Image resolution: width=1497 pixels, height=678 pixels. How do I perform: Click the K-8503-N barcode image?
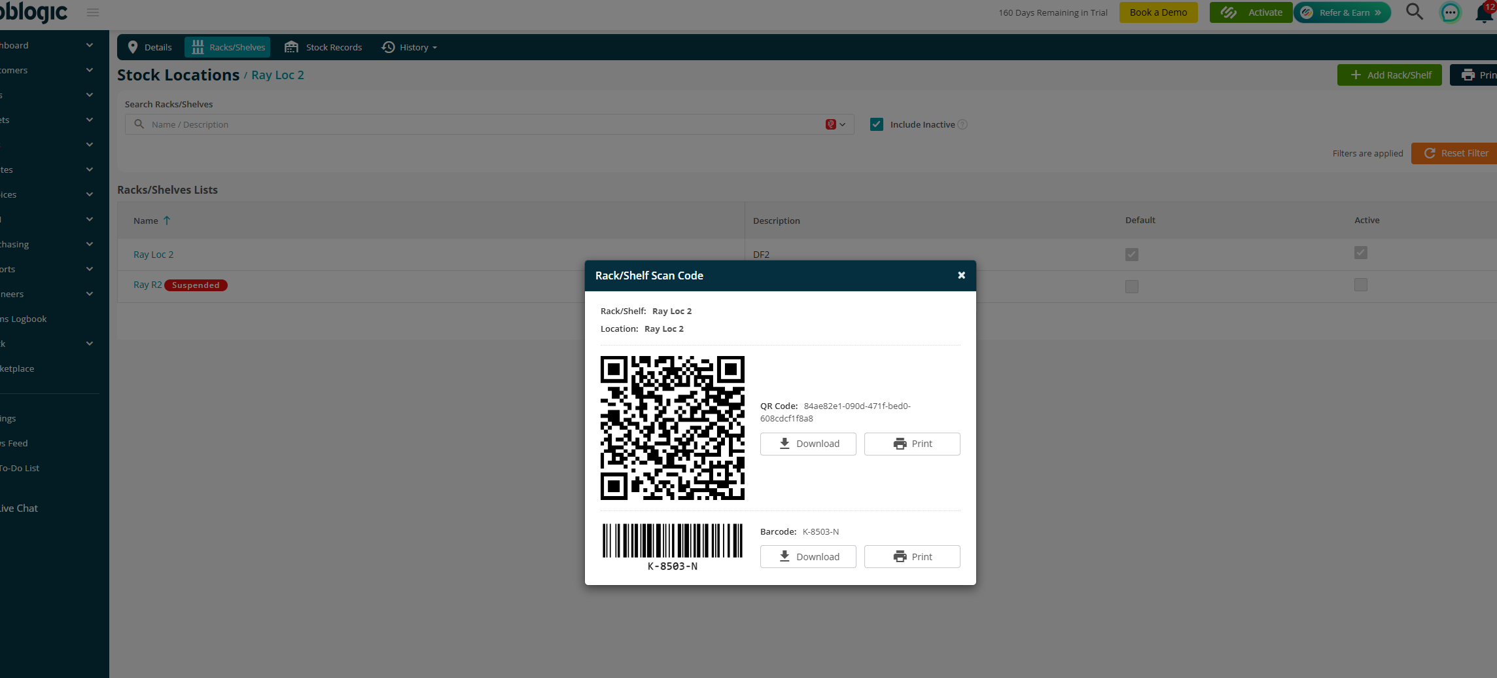(673, 547)
